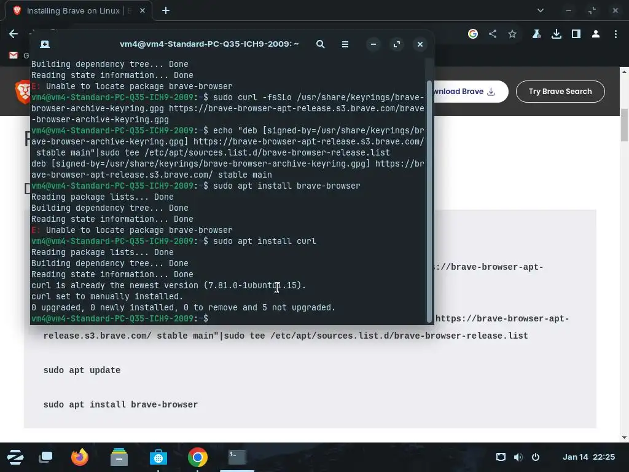Click the page scroll-down arrow

point(624,438)
